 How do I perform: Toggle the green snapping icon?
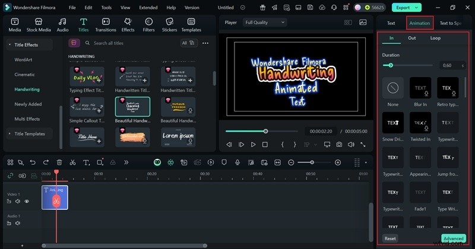click(170, 162)
